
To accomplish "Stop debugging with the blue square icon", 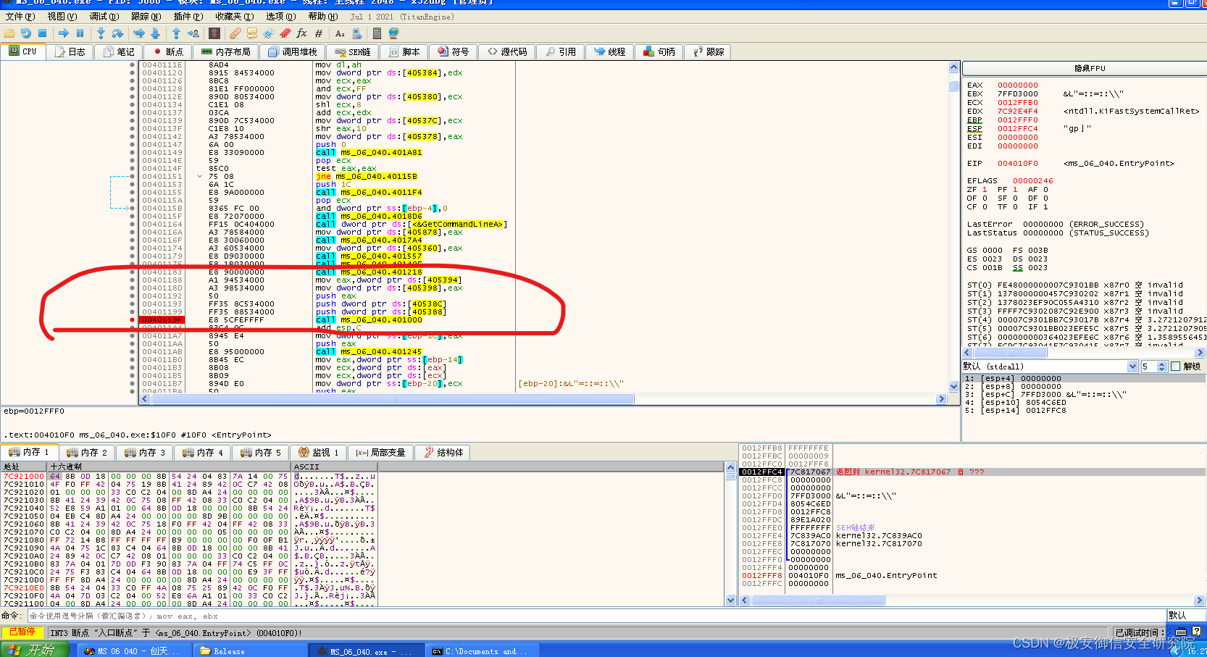I will coord(42,33).
